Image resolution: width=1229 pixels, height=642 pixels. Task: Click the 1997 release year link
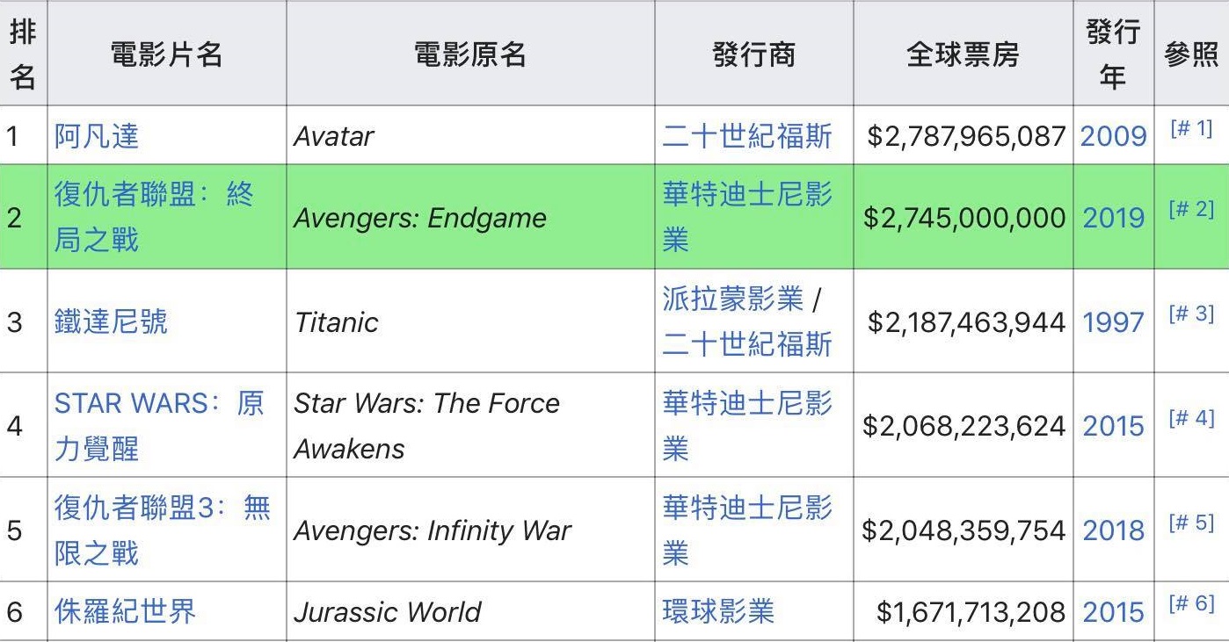click(x=1113, y=321)
